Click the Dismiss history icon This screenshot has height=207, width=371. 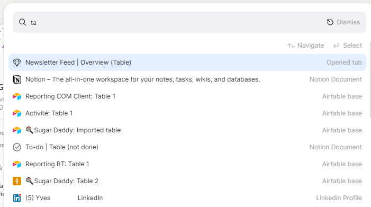330,22
